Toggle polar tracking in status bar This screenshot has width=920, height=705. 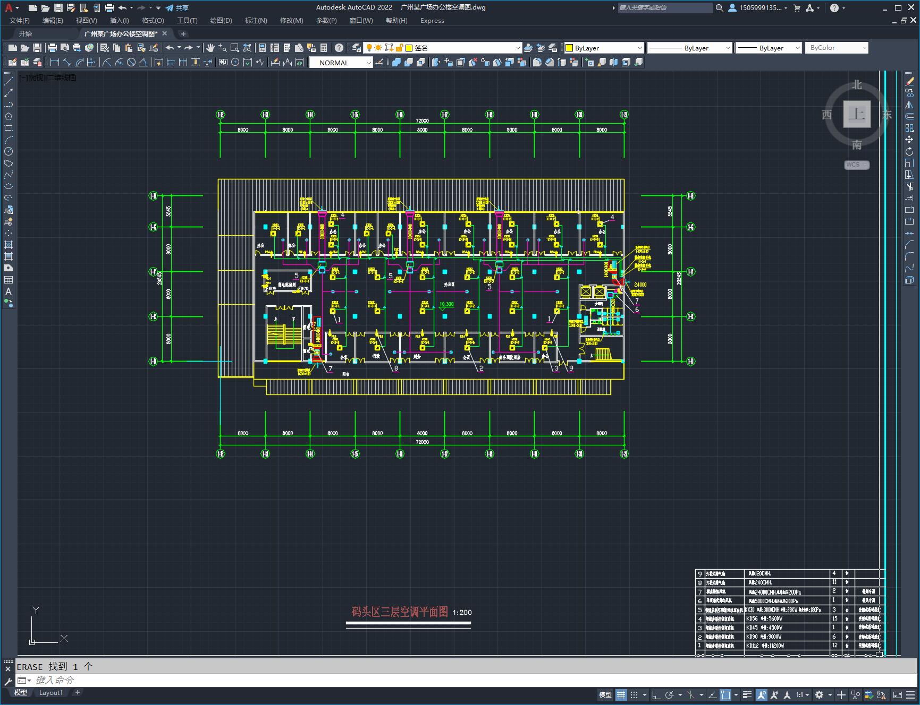click(670, 694)
